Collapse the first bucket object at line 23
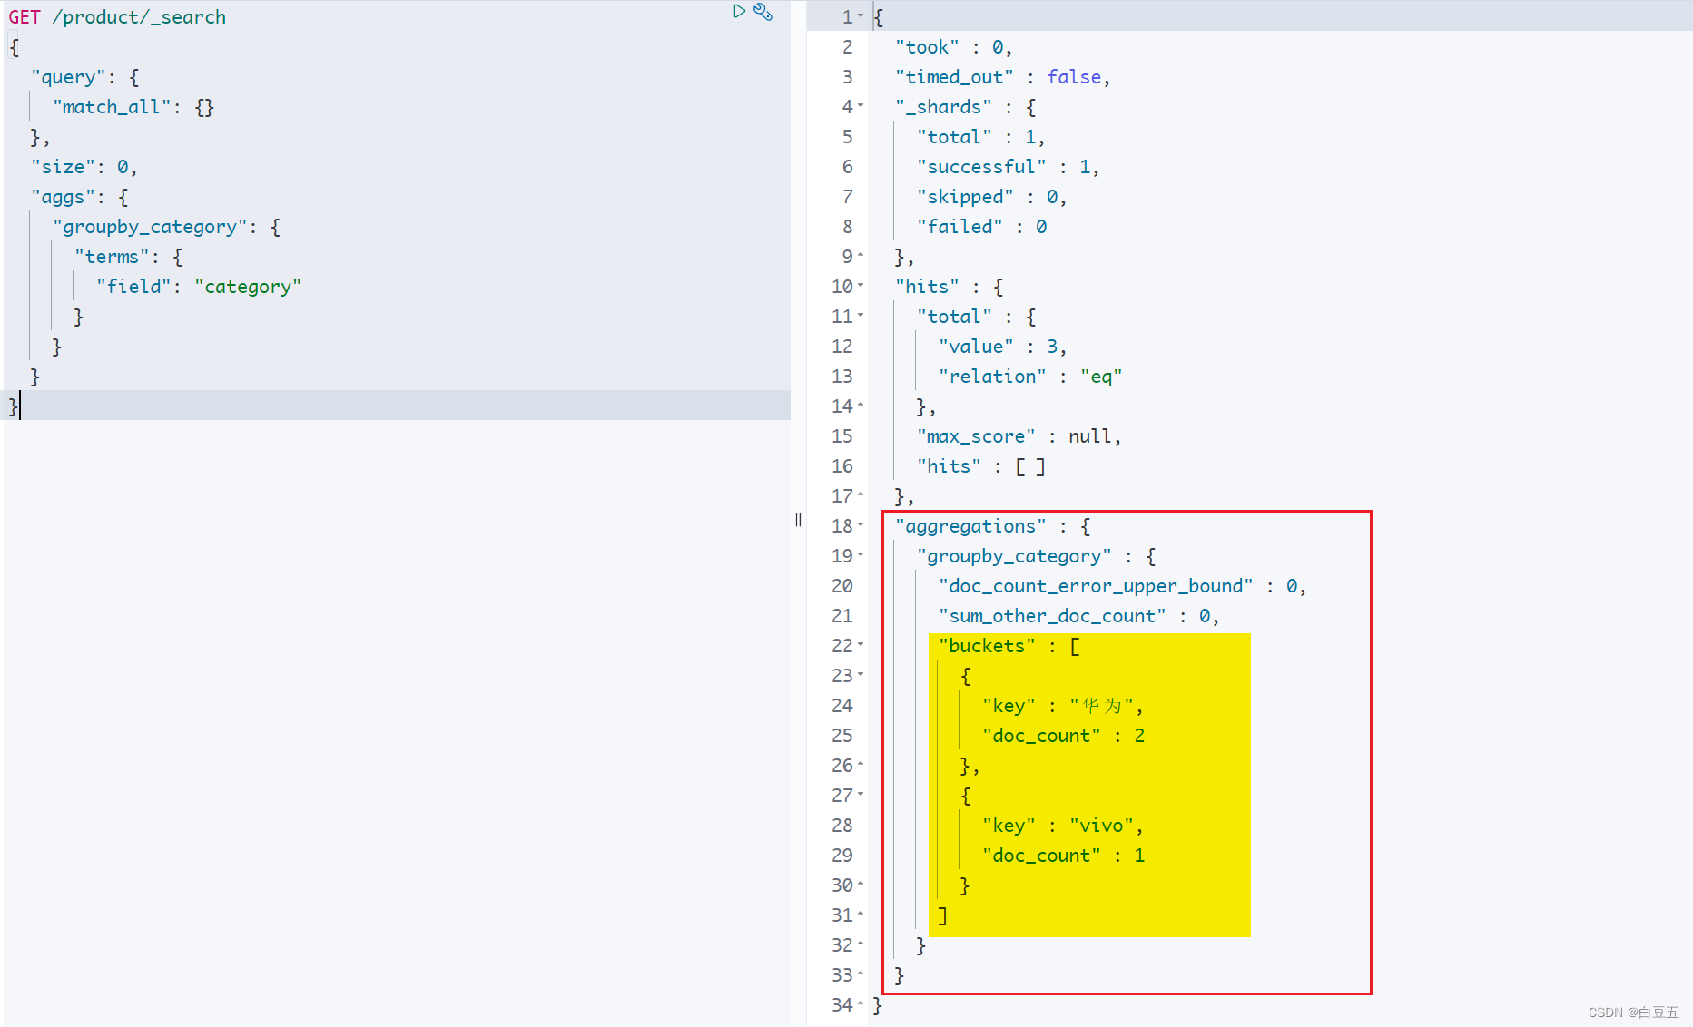This screenshot has width=1693, height=1027. (x=861, y=675)
